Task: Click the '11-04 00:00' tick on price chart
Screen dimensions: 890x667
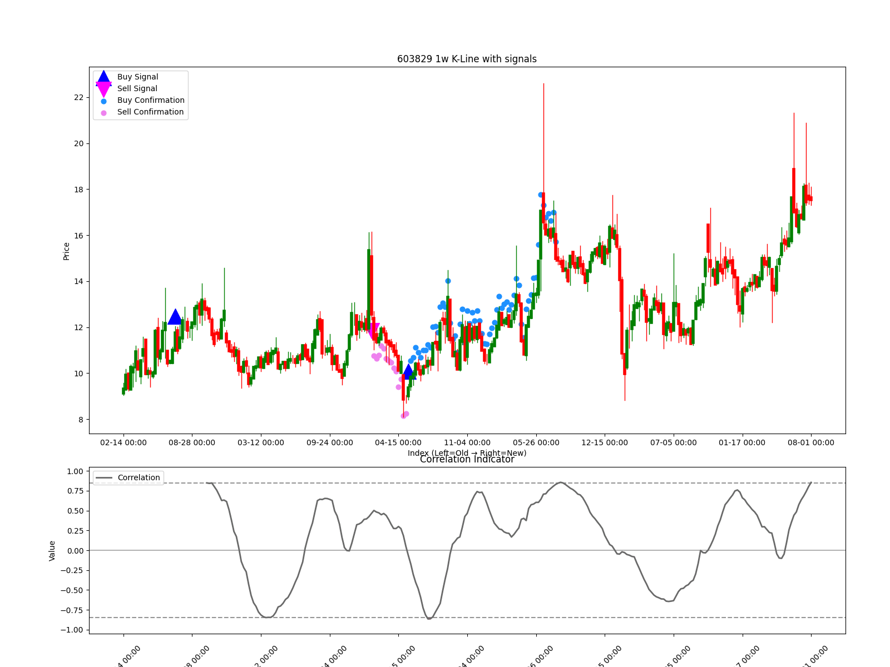Action: pyautogui.click(x=467, y=442)
